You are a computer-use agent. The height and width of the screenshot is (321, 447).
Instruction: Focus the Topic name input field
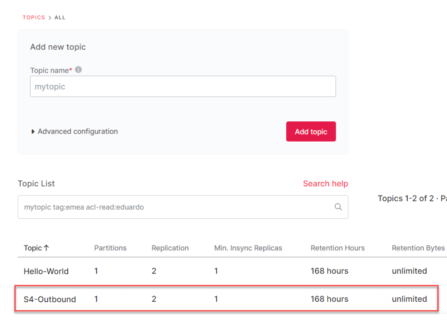pos(183,86)
